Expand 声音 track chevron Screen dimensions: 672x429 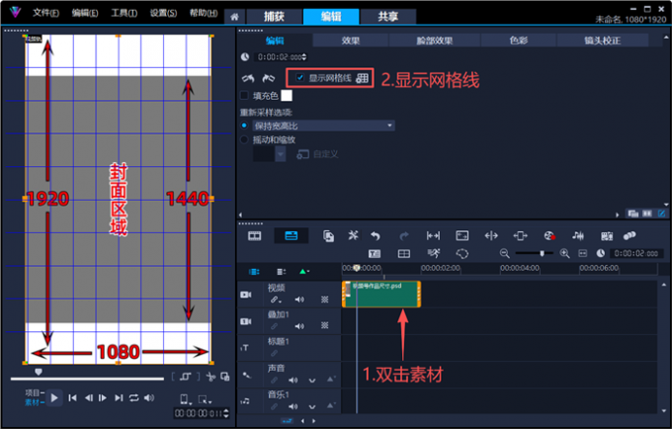[312, 381]
